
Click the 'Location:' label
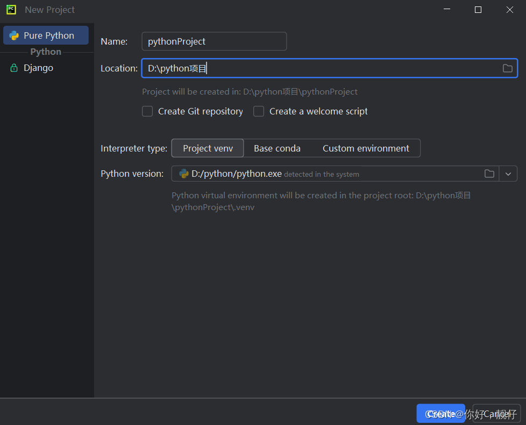click(x=119, y=68)
